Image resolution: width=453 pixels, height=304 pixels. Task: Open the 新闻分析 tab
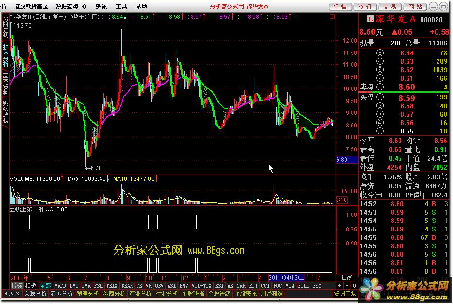tap(61, 294)
